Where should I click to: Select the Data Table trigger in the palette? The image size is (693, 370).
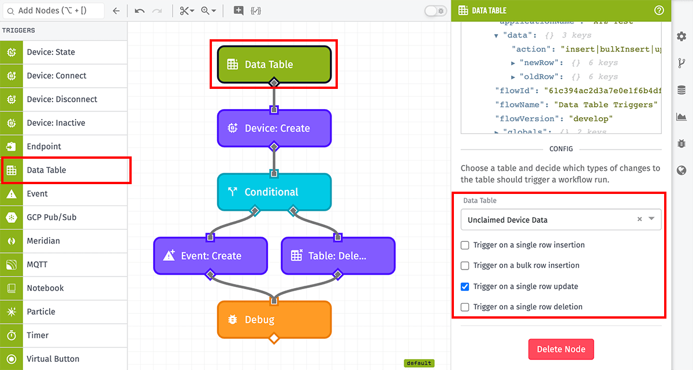click(64, 170)
